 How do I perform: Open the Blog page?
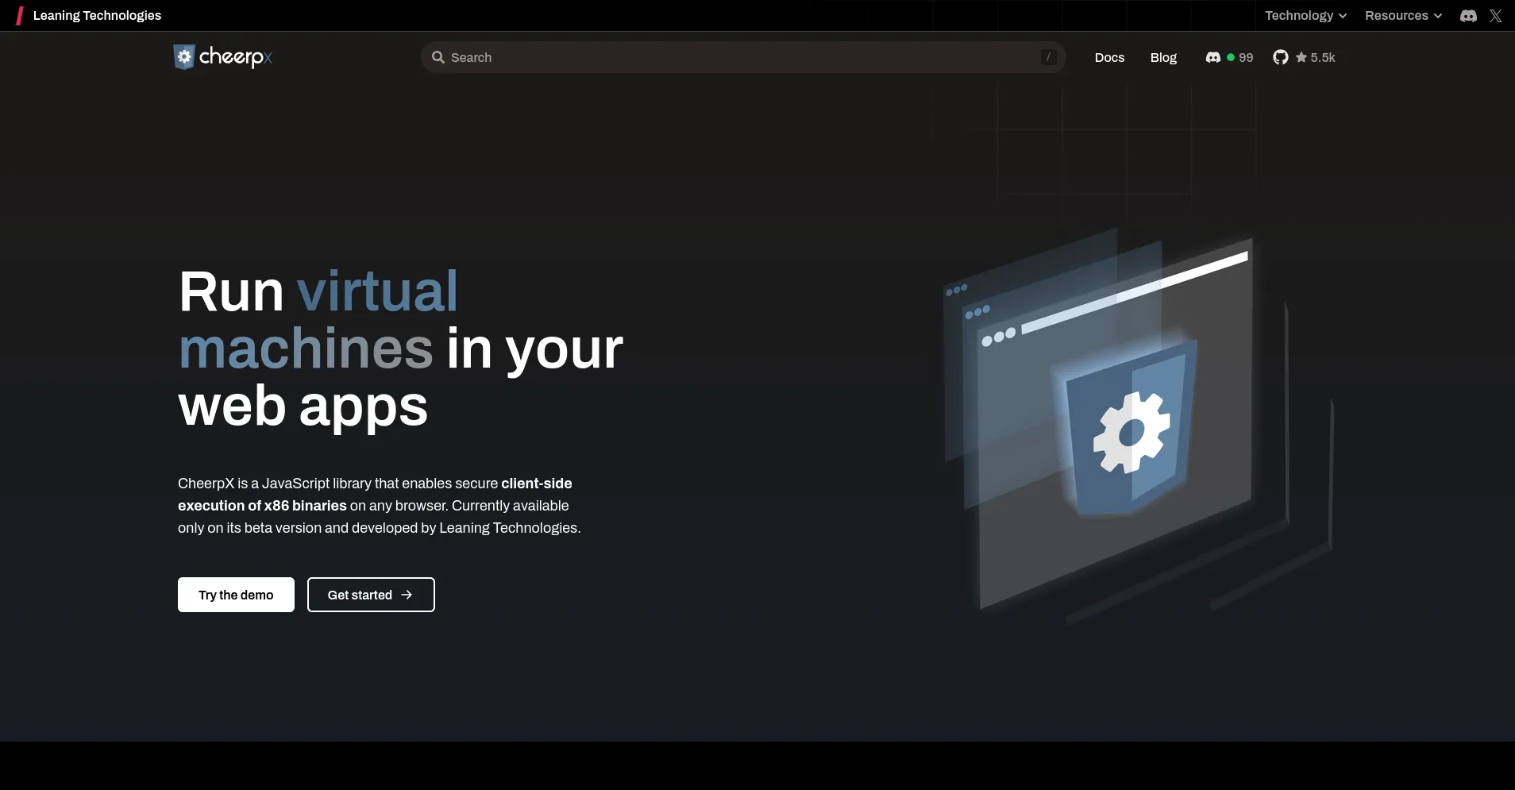coord(1162,57)
